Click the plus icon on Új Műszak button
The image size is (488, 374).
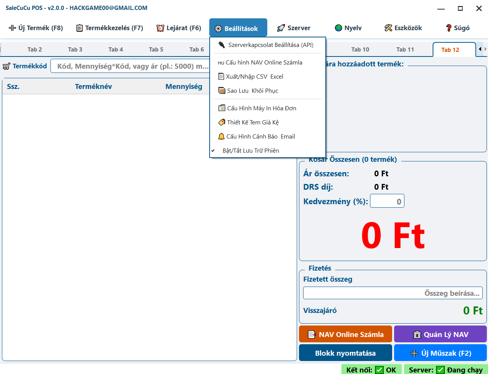(414, 353)
